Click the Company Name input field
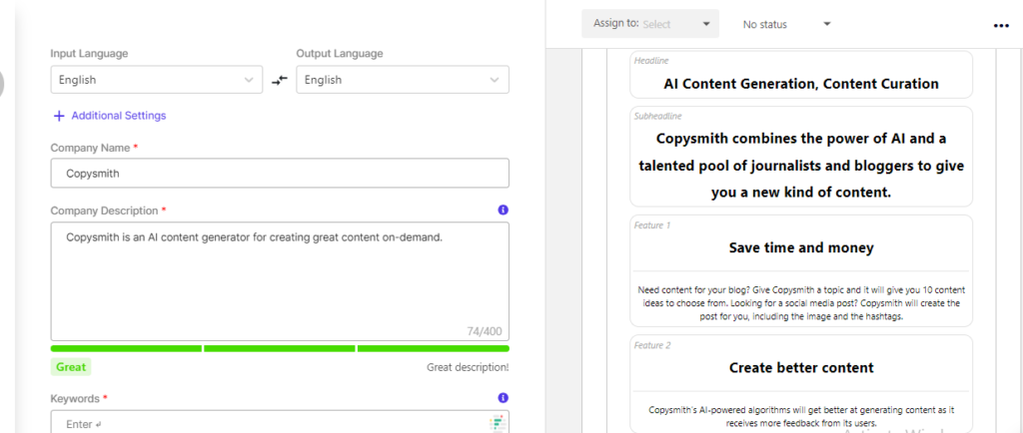 click(x=280, y=174)
